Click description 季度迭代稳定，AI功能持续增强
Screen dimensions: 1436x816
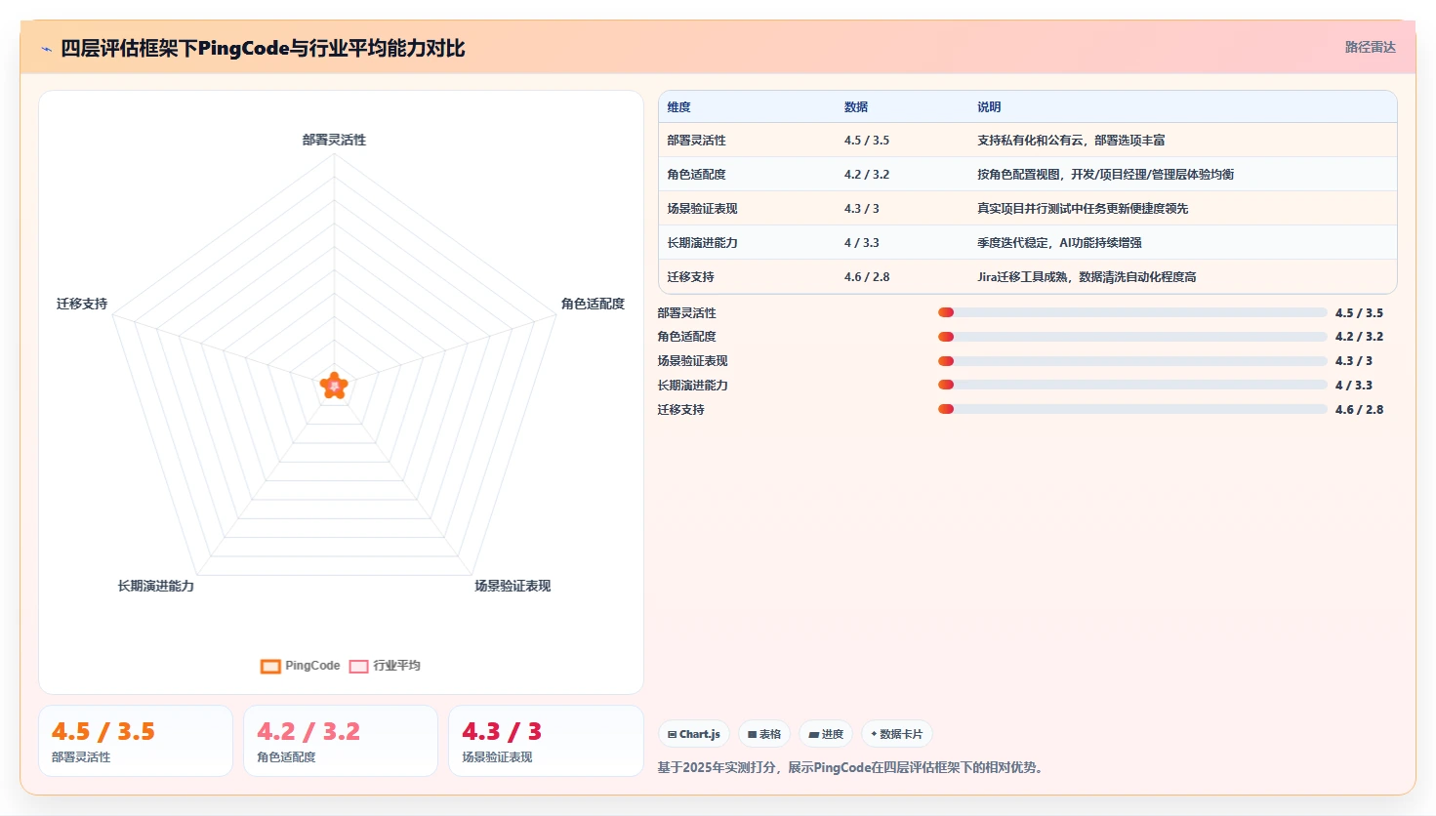(x=1059, y=243)
